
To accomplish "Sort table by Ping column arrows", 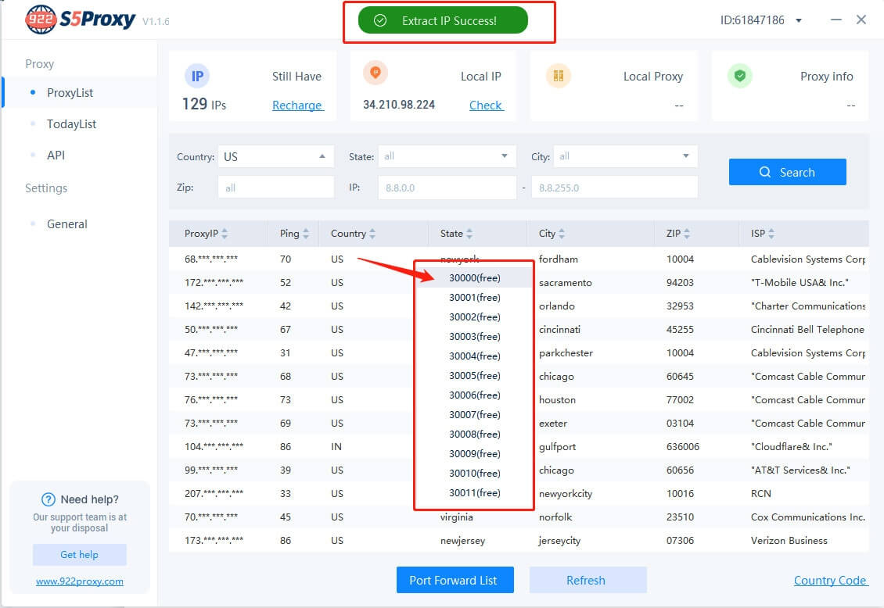I will click(306, 234).
